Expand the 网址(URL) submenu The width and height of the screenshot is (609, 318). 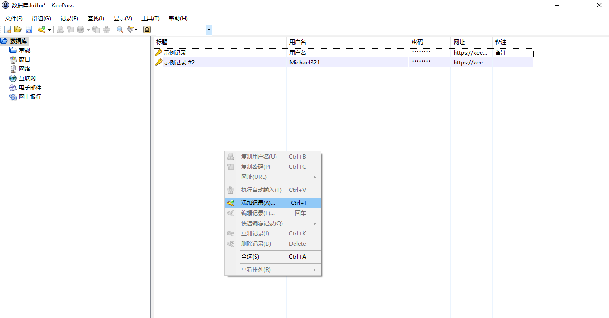[x=273, y=177]
